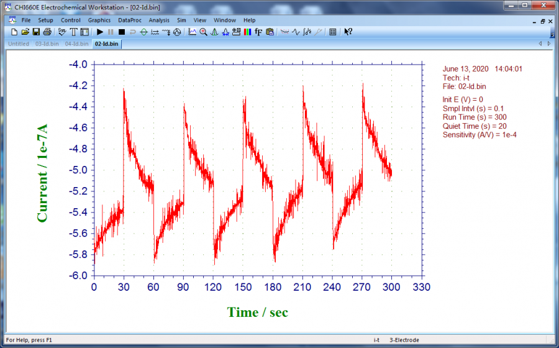Switch to the 03-Id.bin tab
The image size is (559, 348).
(47, 44)
